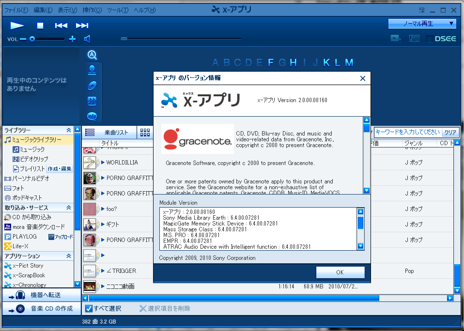Click the magnifier A search icon
The width and height of the screenshot is (464, 331).
(92, 55)
